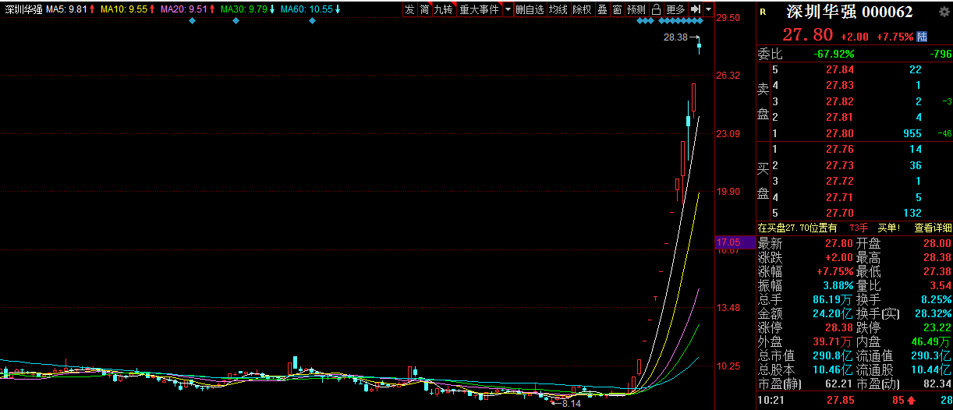Select buy level 2 price 27.73

tap(840, 165)
